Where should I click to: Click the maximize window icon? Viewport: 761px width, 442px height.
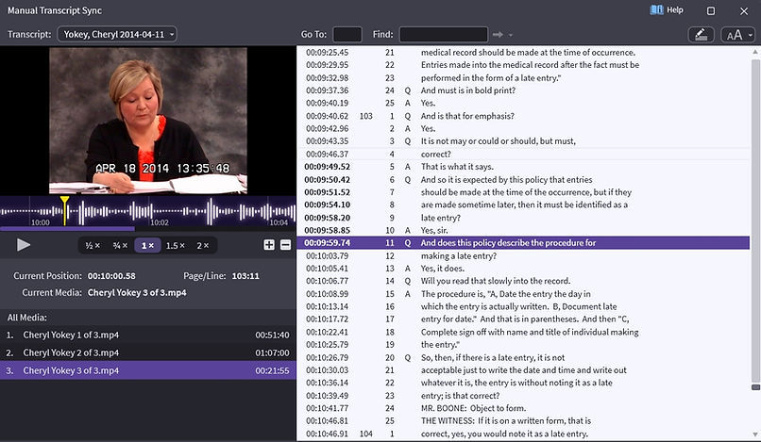tap(711, 10)
